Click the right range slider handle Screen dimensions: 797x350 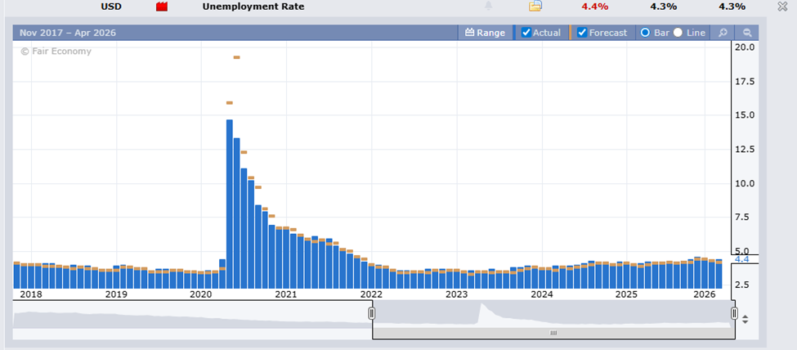(735, 313)
